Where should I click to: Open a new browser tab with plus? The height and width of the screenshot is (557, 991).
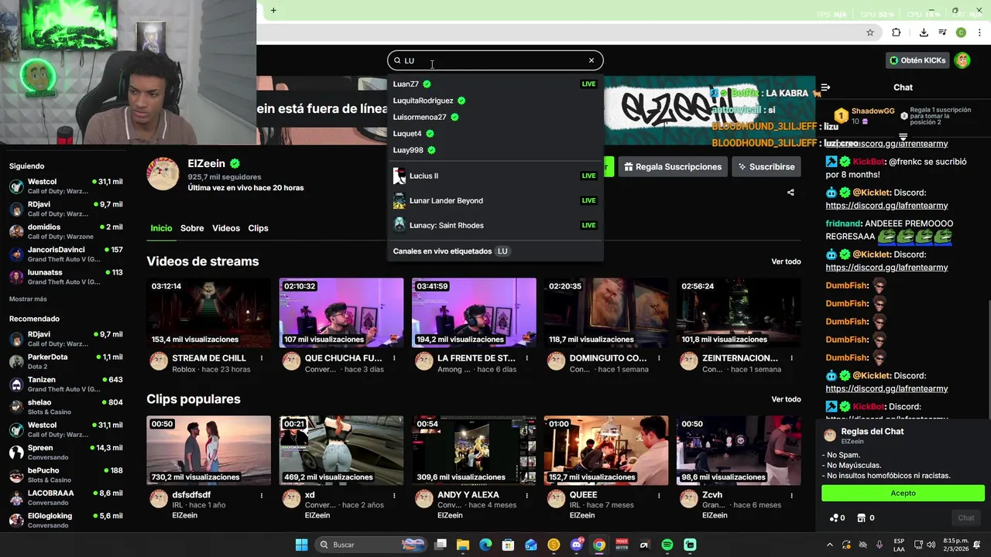pos(273,10)
